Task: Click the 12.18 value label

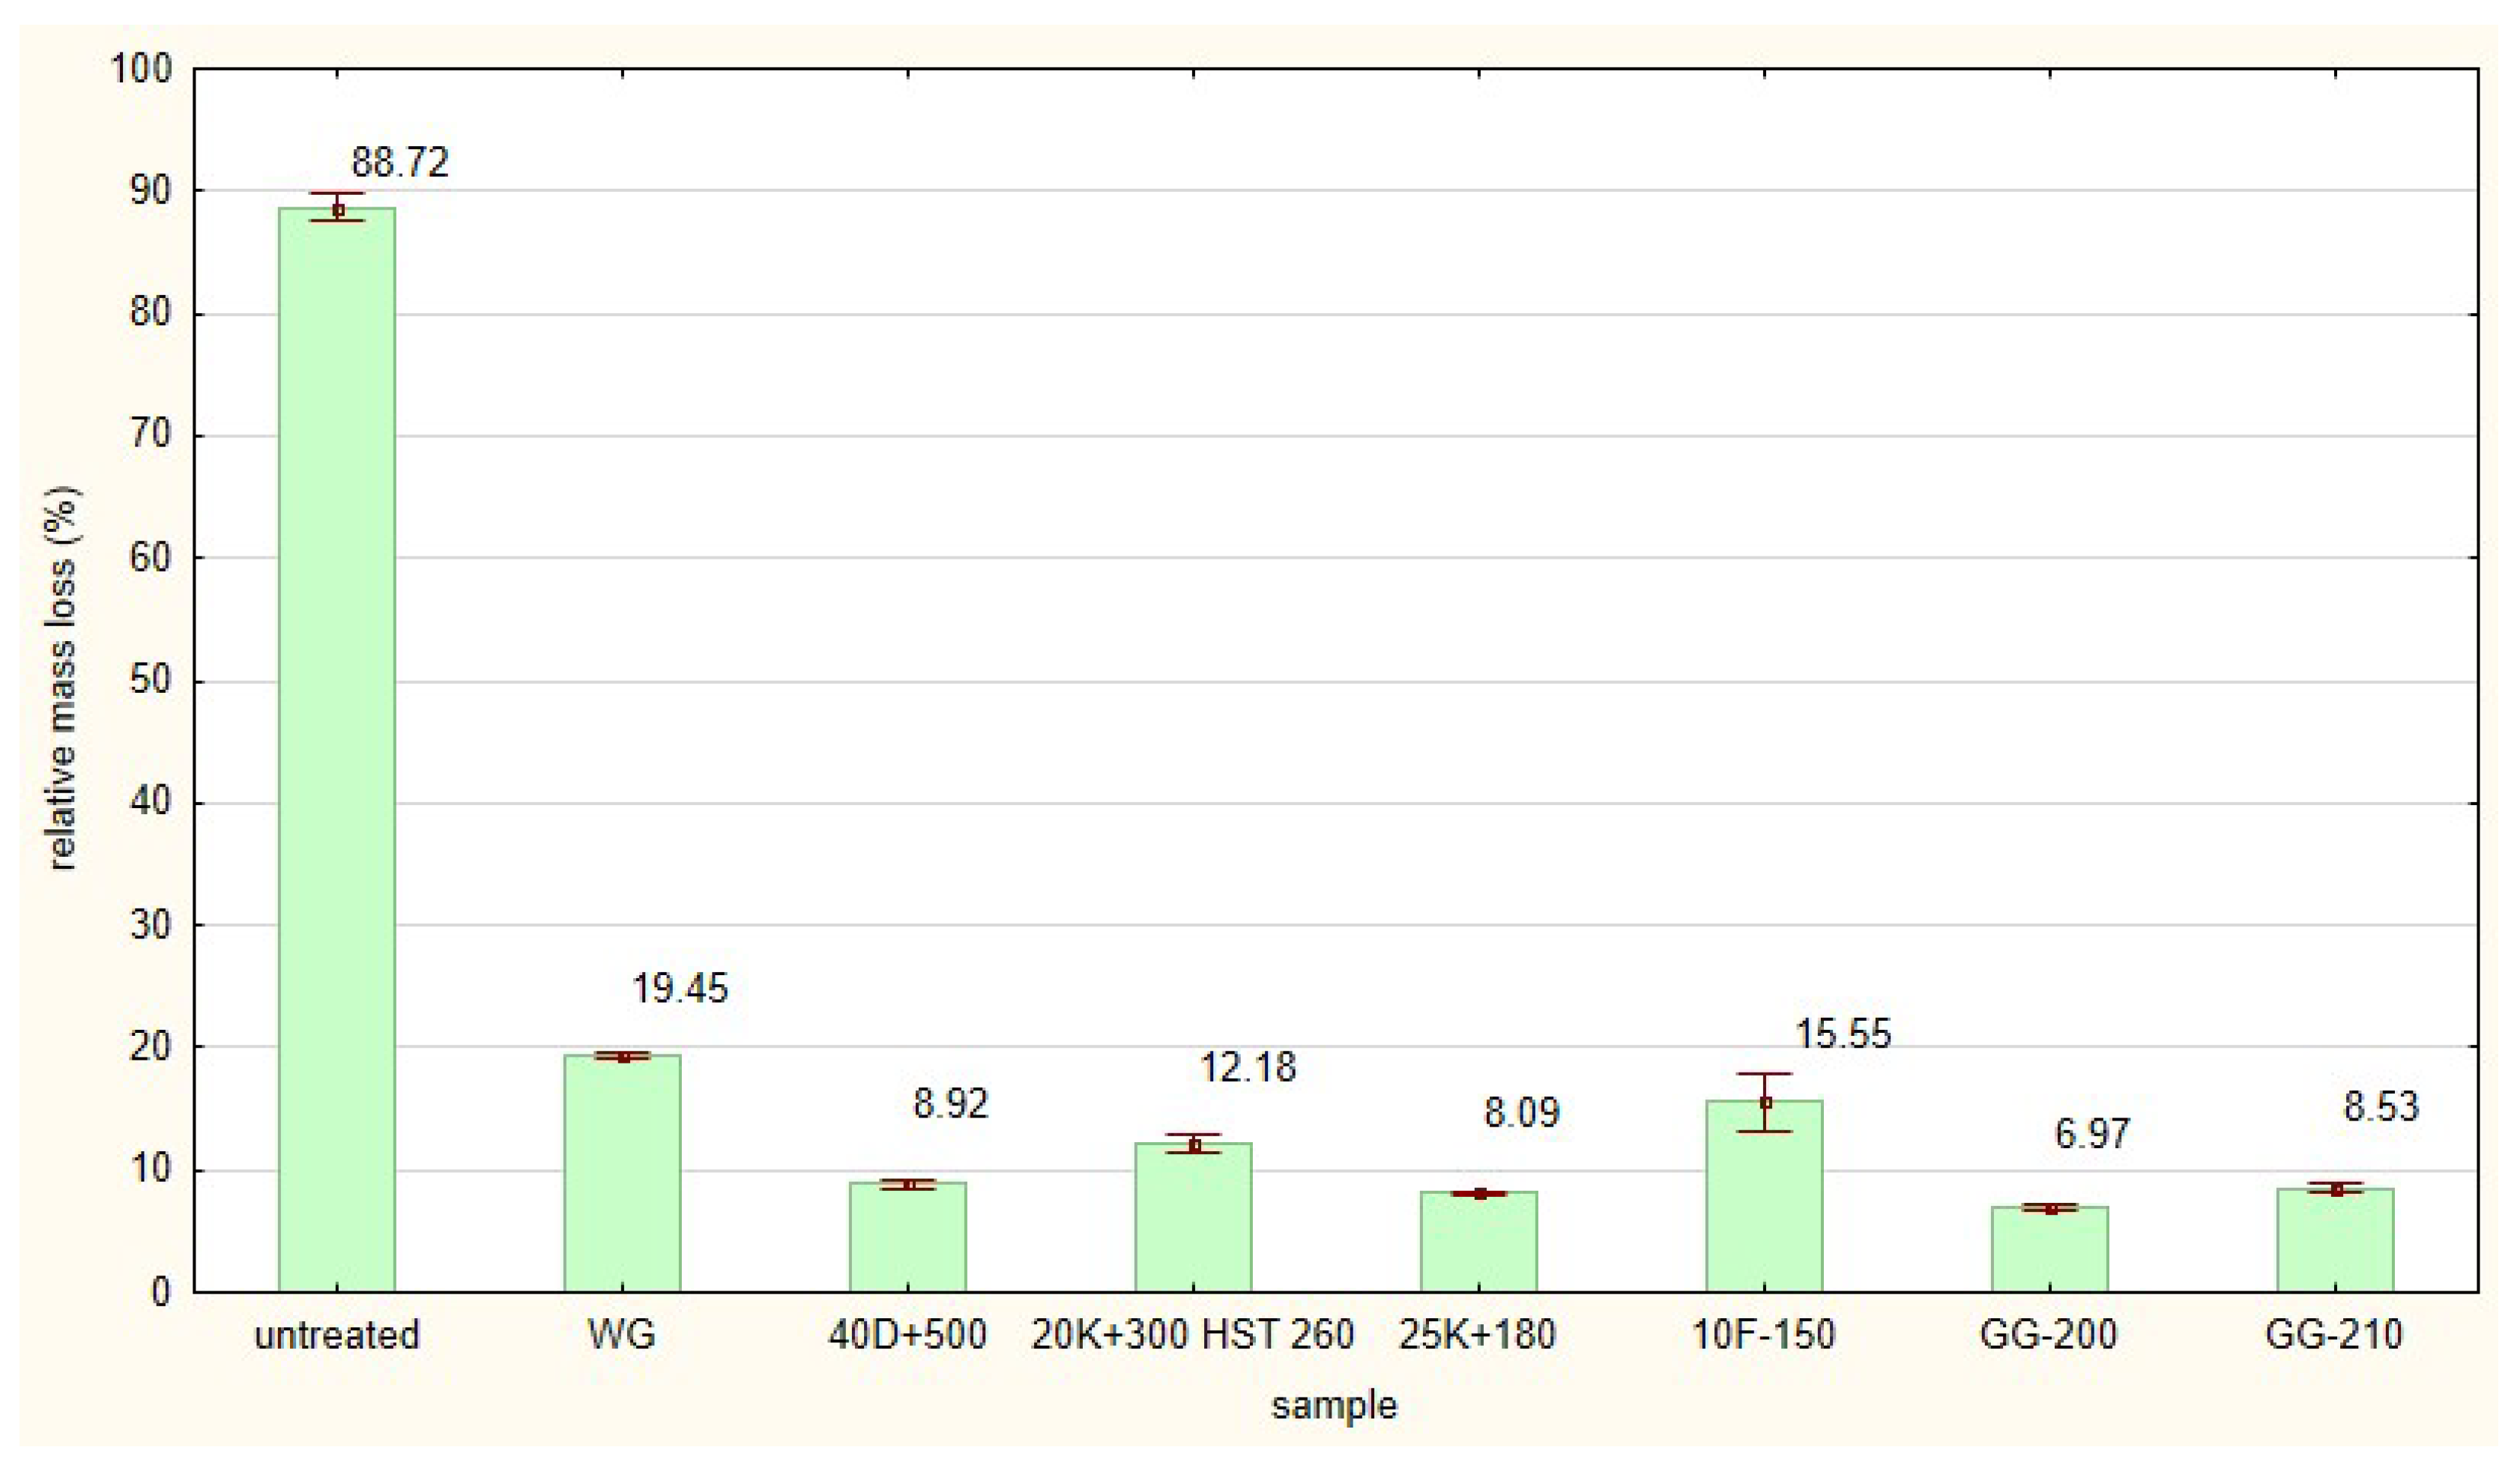Action: point(1248,1068)
